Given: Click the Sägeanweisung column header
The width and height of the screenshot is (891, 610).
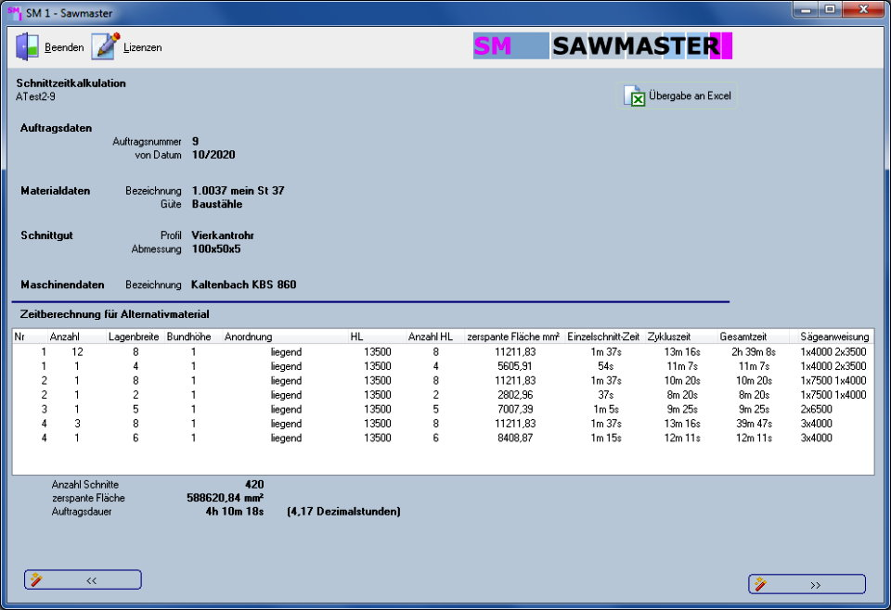Looking at the screenshot, I should [x=833, y=337].
